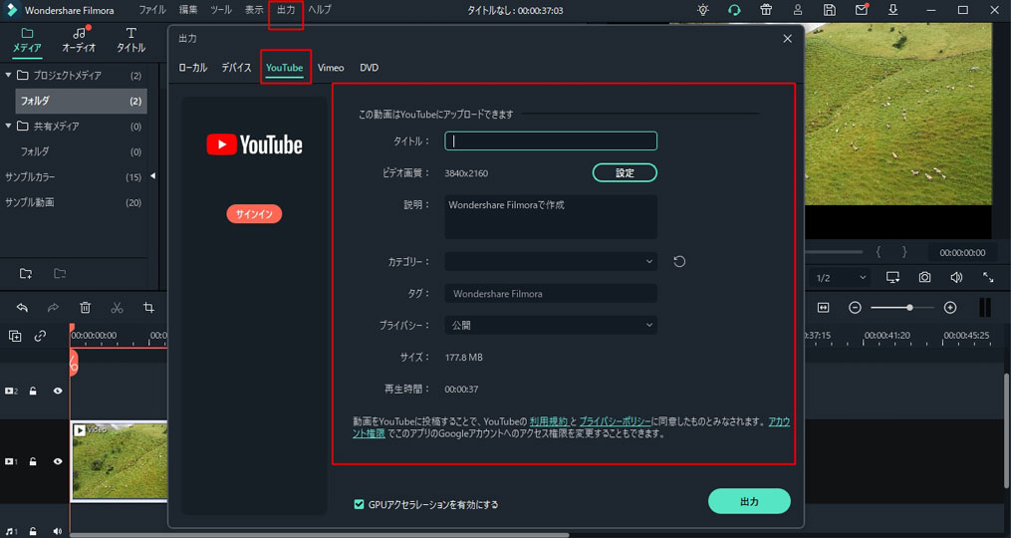Image resolution: width=1011 pixels, height=538 pixels.
Task: Hide video track 2 with eye icon
Action: click(x=58, y=391)
